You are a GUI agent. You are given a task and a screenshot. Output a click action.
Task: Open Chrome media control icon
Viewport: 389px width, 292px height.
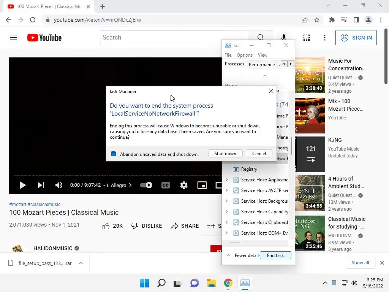[344, 20]
